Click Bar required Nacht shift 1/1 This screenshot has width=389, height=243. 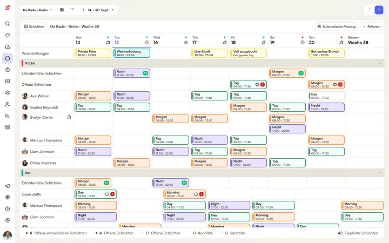(x=171, y=183)
